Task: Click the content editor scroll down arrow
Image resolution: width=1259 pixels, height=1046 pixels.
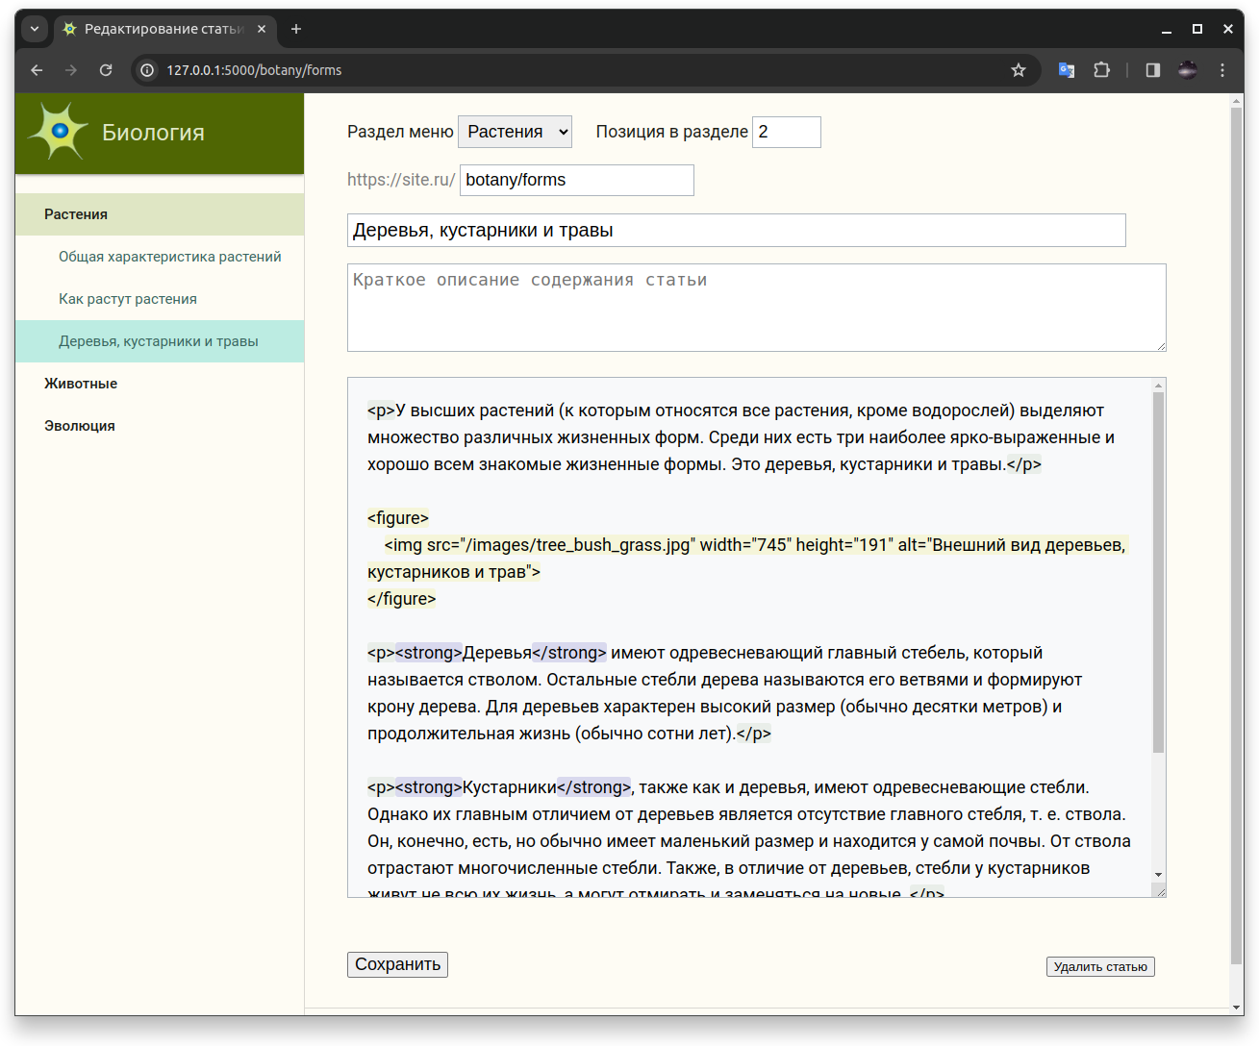Action: tap(1158, 875)
